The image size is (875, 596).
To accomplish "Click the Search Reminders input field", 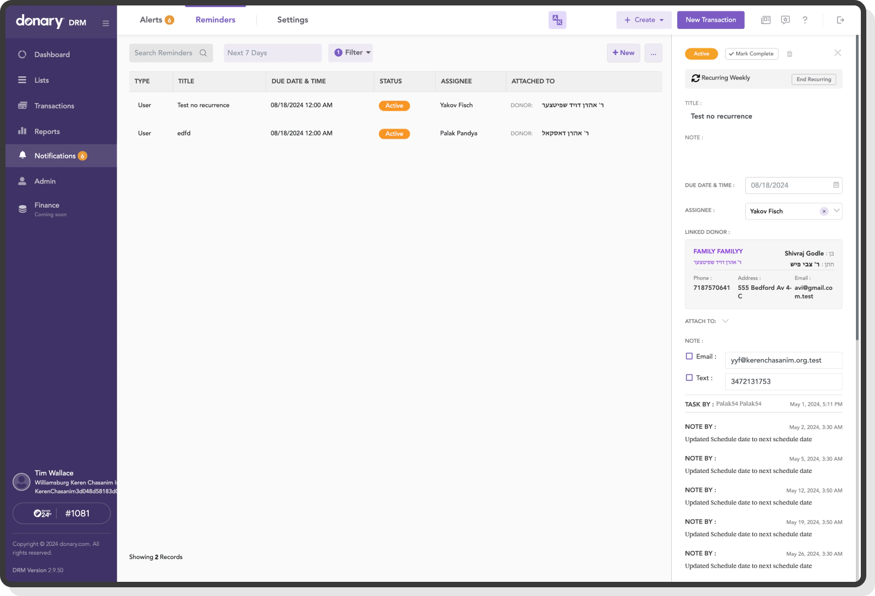I will click(166, 53).
